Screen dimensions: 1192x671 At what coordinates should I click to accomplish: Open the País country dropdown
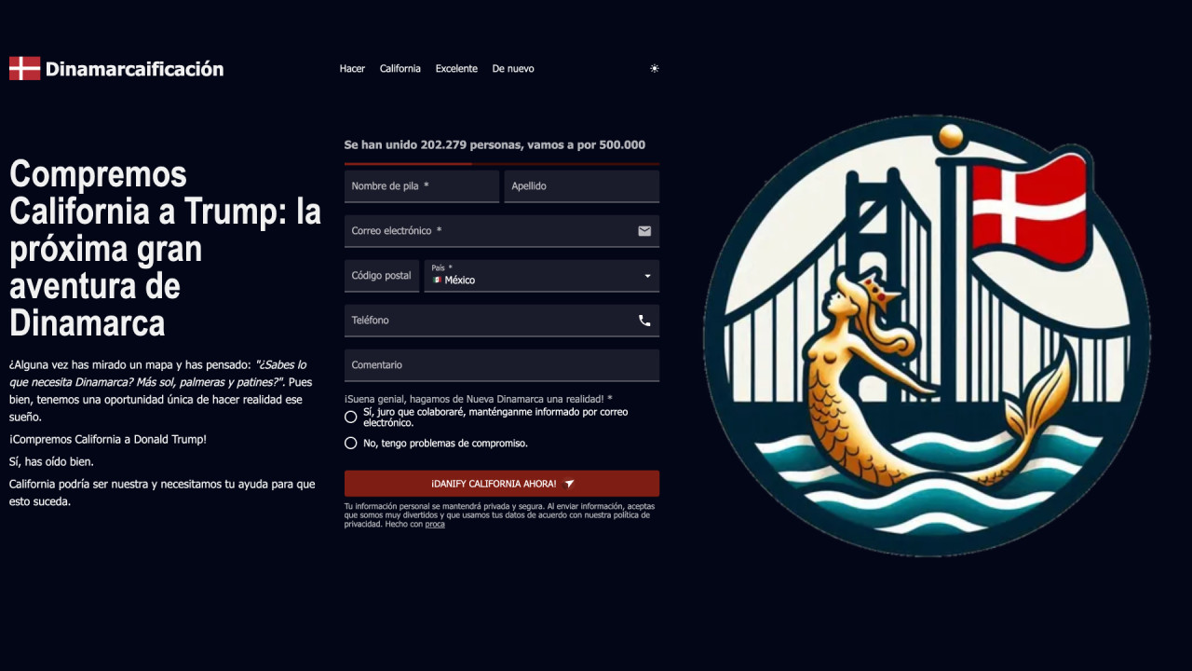pyautogui.click(x=540, y=277)
